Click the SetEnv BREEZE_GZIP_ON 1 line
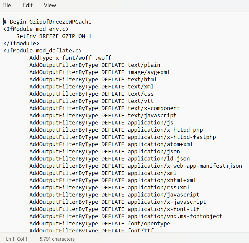The image size is (249, 243). (54, 36)
